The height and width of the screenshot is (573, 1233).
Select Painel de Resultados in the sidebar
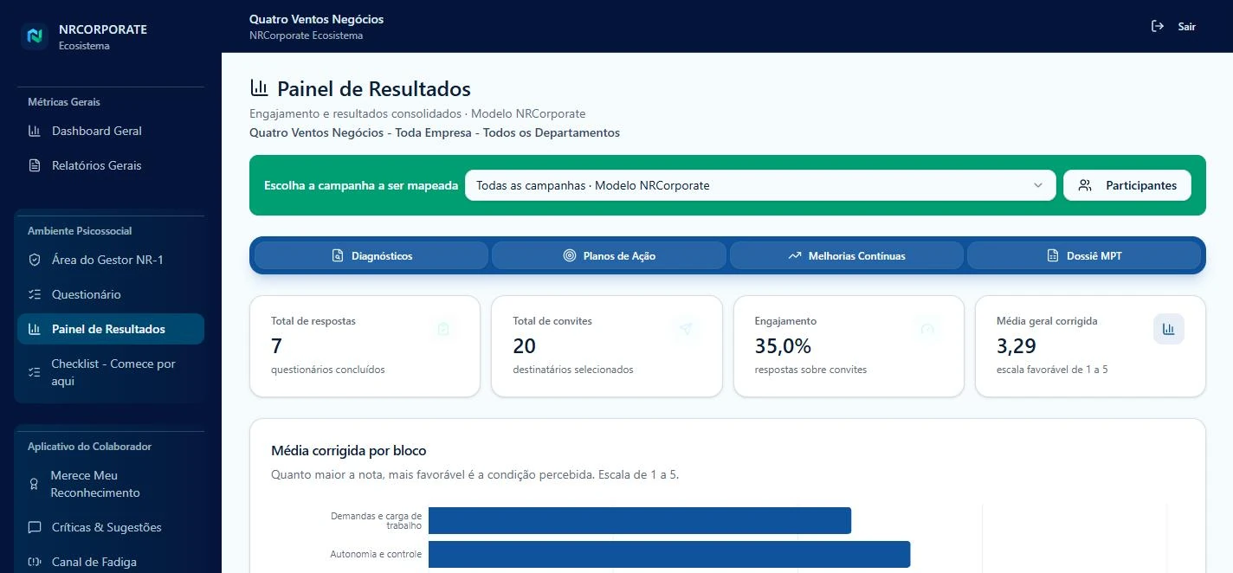111,329
